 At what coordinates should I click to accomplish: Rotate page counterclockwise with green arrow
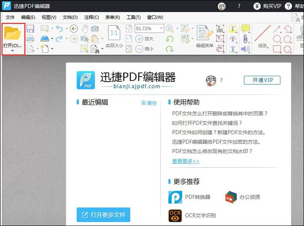click(170, 39)
